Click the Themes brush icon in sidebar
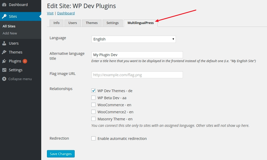The width and height of the screenshot is (267, 160). [x=4, y=52]
